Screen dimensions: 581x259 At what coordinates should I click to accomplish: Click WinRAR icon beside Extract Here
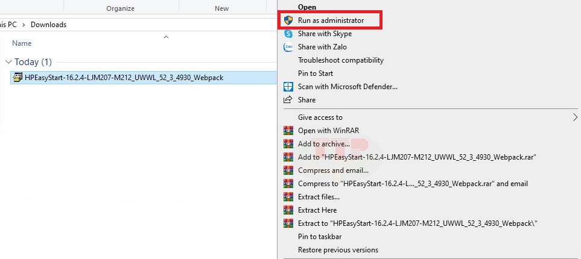point(288,210)
